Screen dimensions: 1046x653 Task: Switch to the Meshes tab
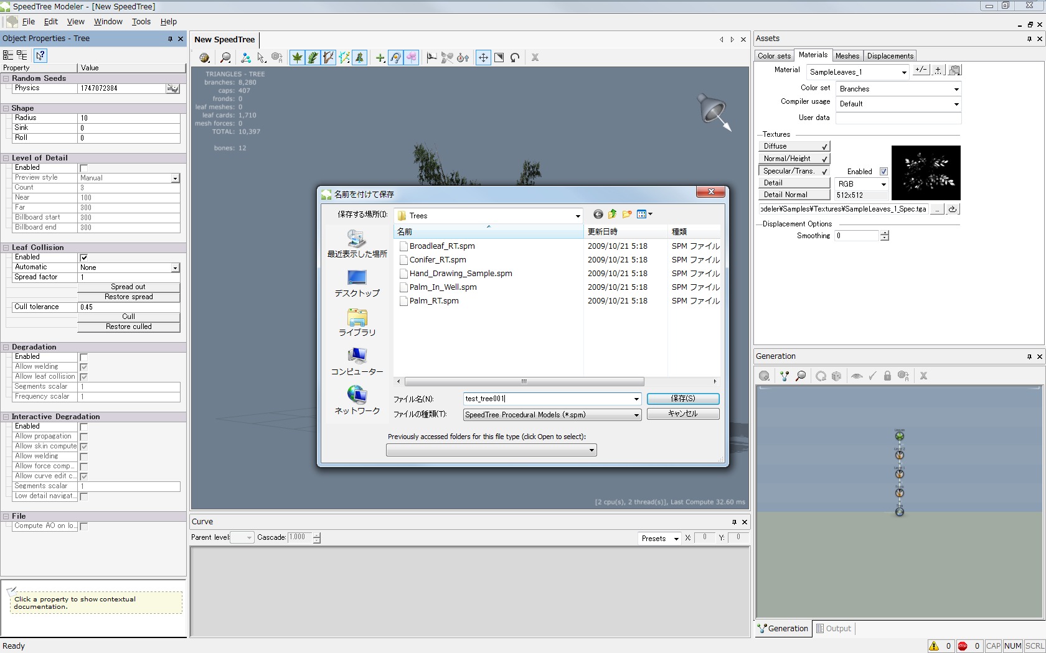pos(847,56)
